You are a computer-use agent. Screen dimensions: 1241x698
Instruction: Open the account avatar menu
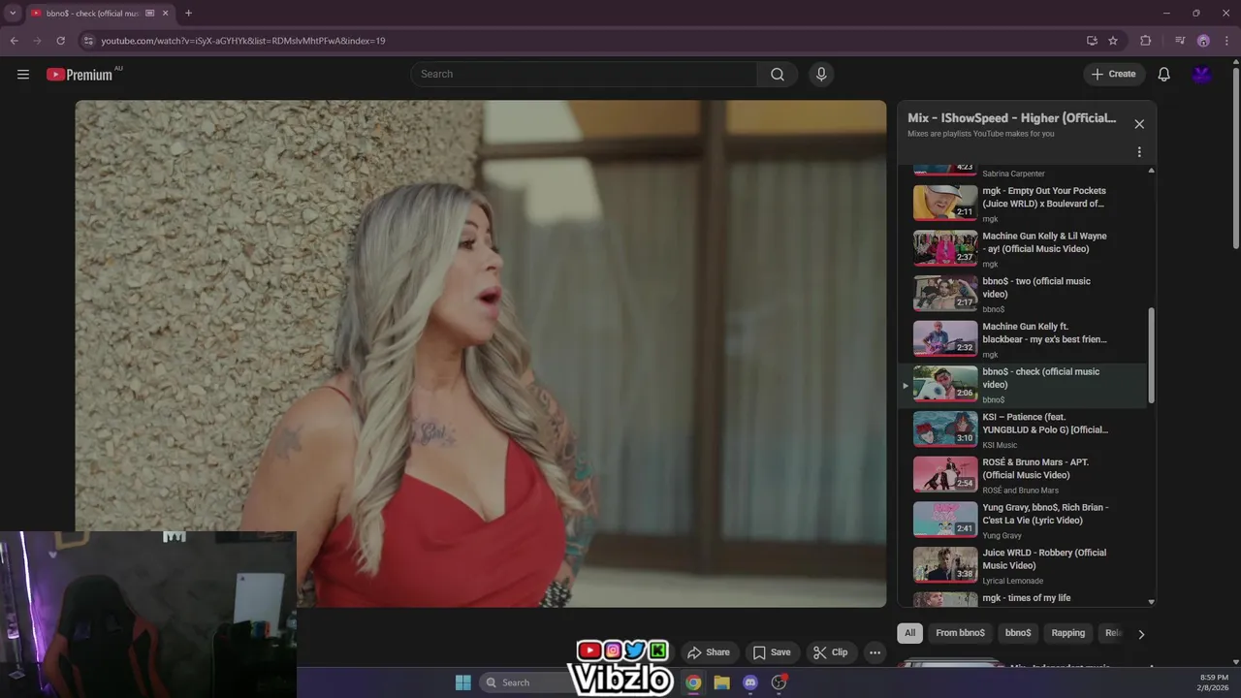click(x=1202, y=75)
